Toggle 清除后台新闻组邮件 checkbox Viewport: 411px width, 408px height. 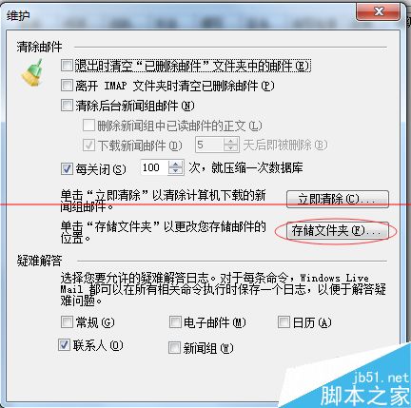[x=67, y=106]
